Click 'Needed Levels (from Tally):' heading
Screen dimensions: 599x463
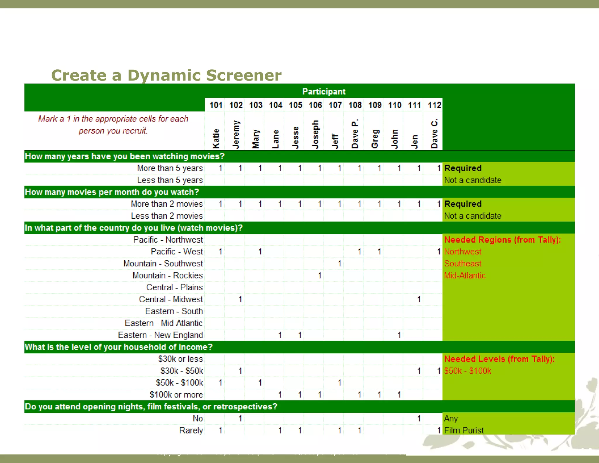coord(499,359)
